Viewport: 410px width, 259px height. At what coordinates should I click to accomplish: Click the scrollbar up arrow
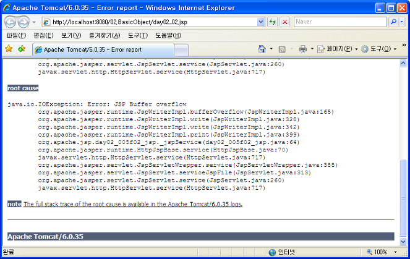click(403, 63)
